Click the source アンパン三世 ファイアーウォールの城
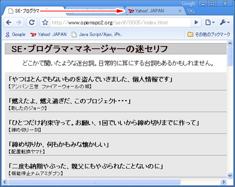Viewport: 235px width, 187px height. [50, 87]
